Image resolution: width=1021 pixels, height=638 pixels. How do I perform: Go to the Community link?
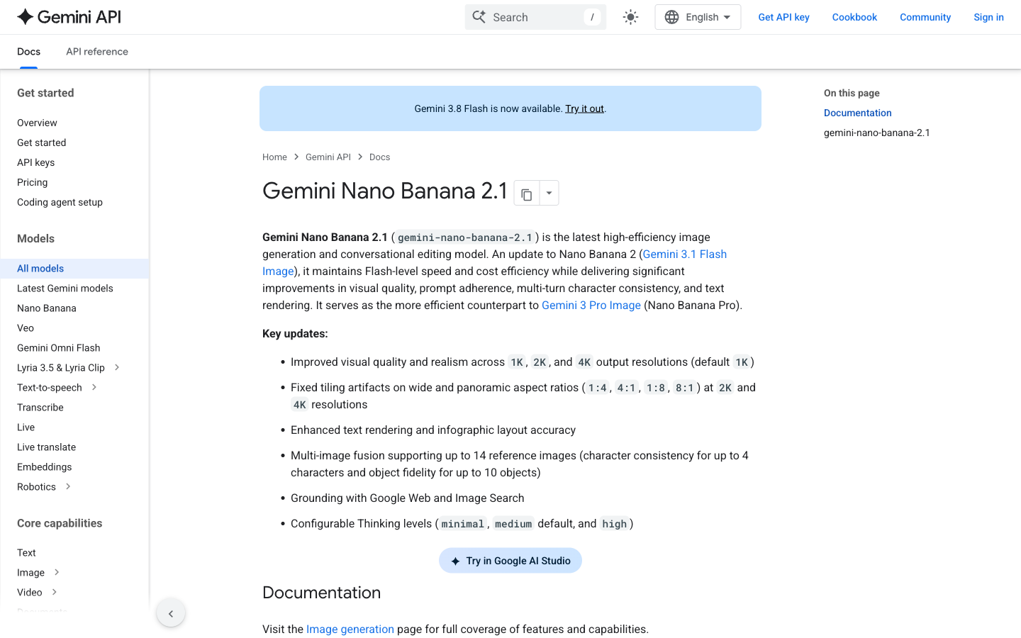pyautogui.click(x=925, y=17)
